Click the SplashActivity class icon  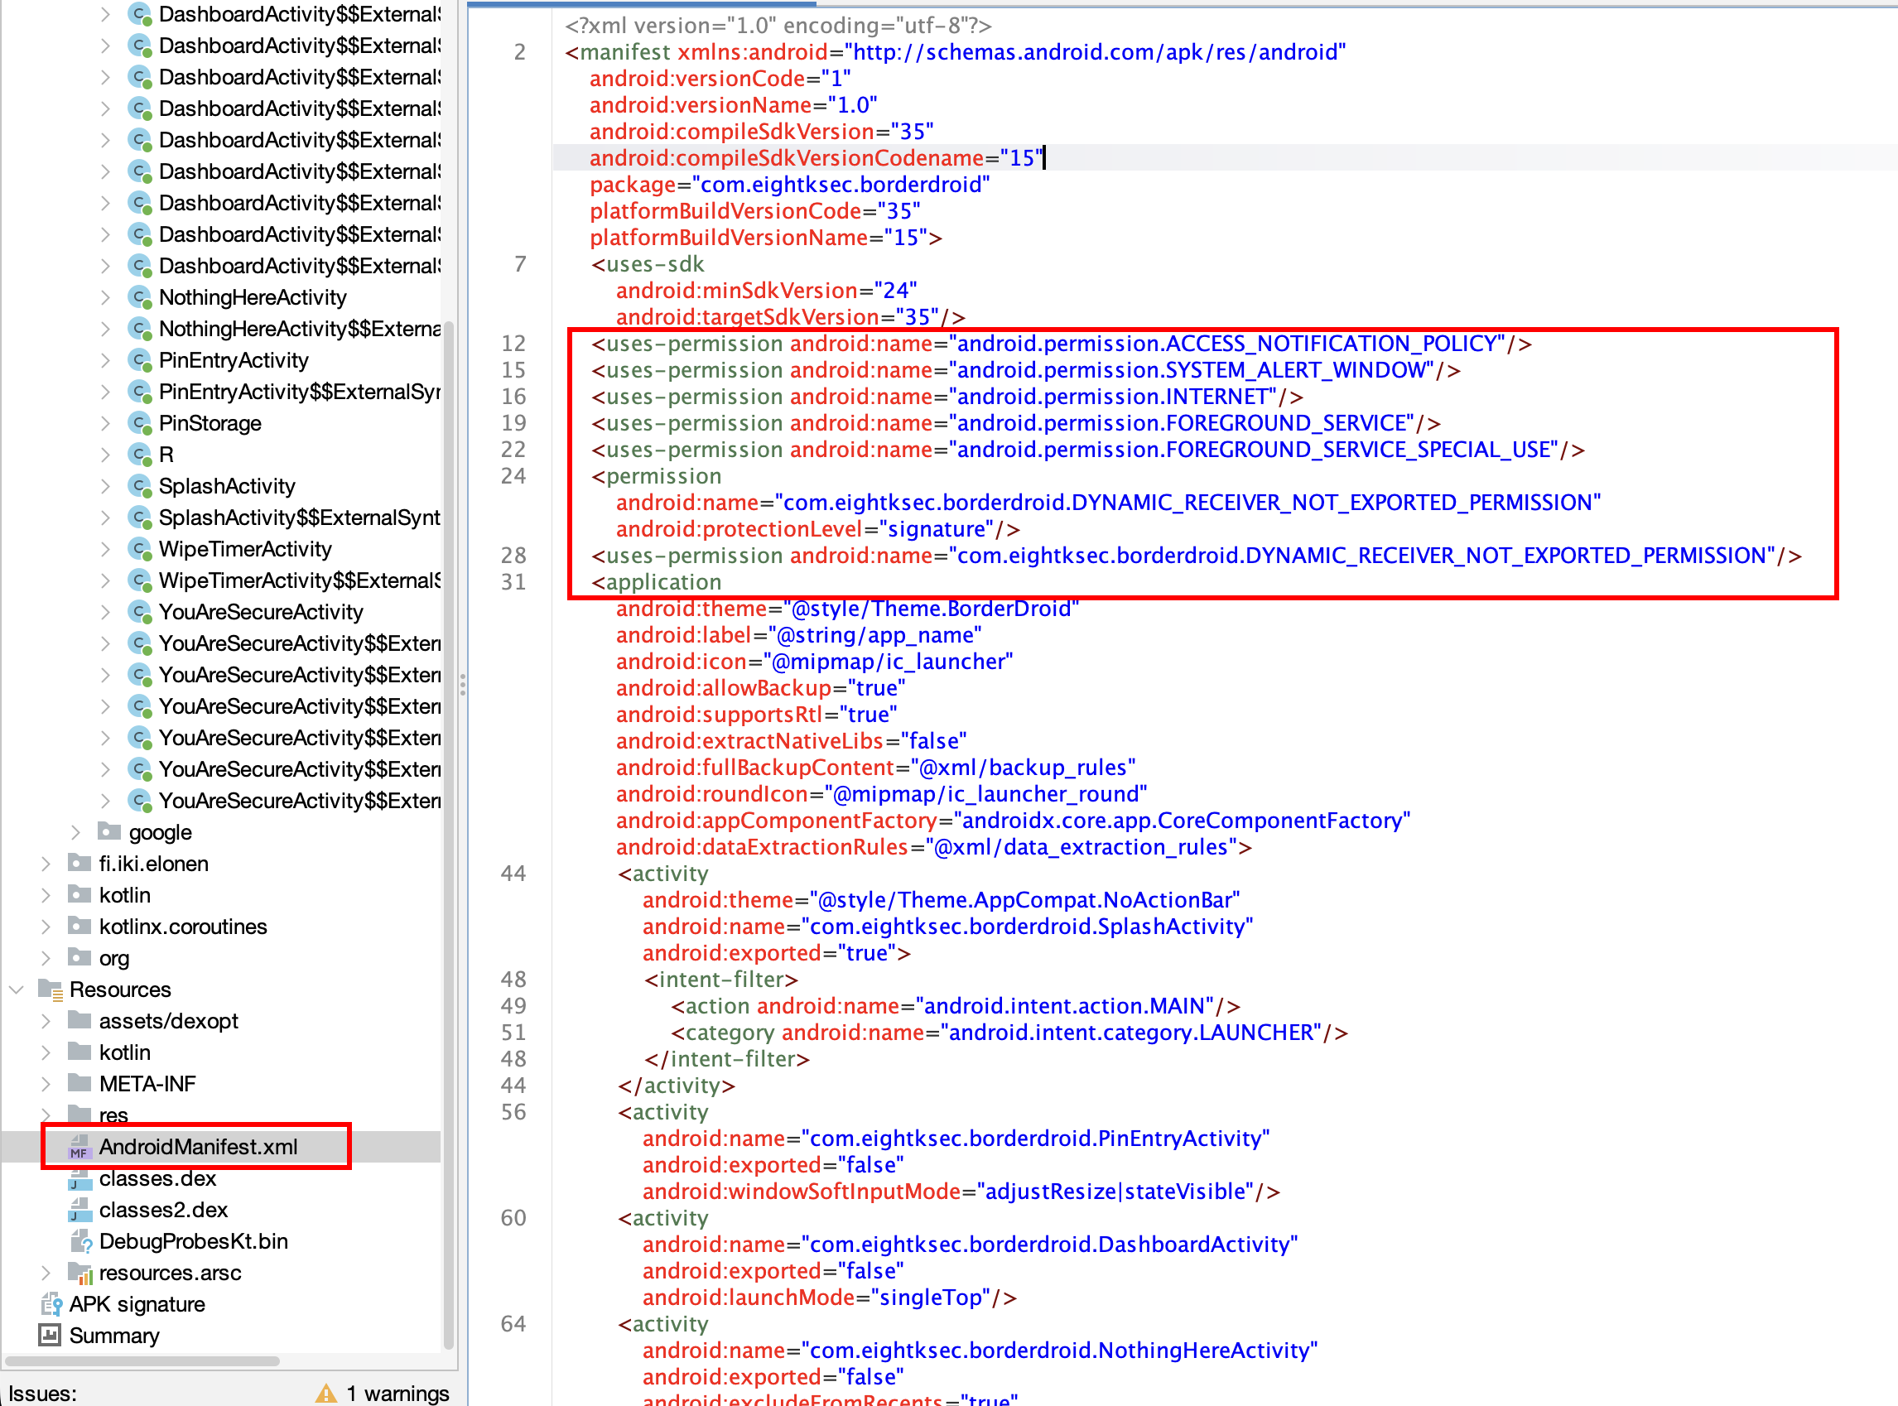[x=140, y=486]
